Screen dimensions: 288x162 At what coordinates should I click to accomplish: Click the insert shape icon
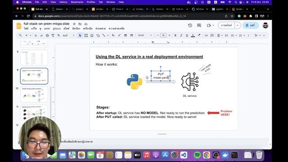98,36
